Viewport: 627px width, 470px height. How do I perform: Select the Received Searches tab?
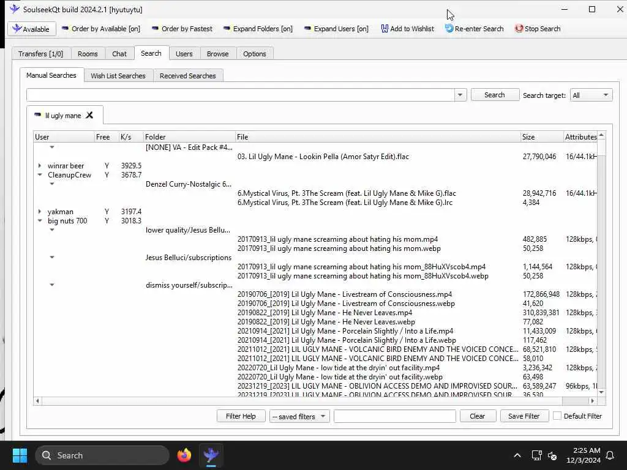coord(187,75)
